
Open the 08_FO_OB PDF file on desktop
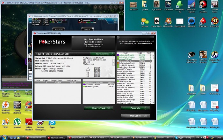coord(215,89)
